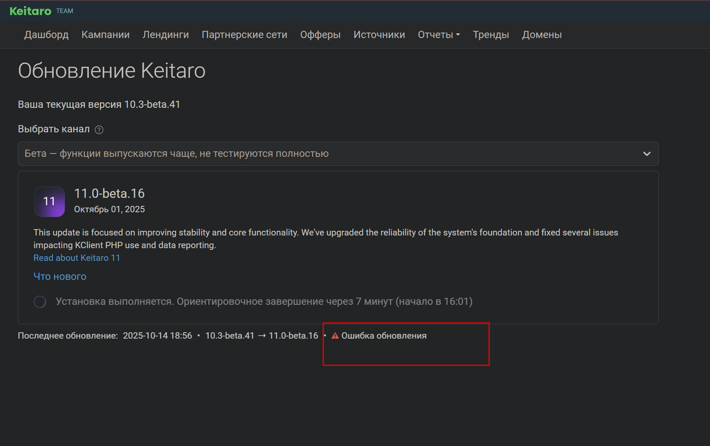Click the purple version 11 icon
Screen dimensions: 710x446
[x=50, y=202]
